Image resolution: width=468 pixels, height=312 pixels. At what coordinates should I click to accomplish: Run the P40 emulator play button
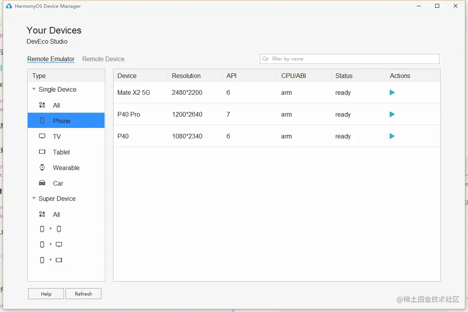392,136
